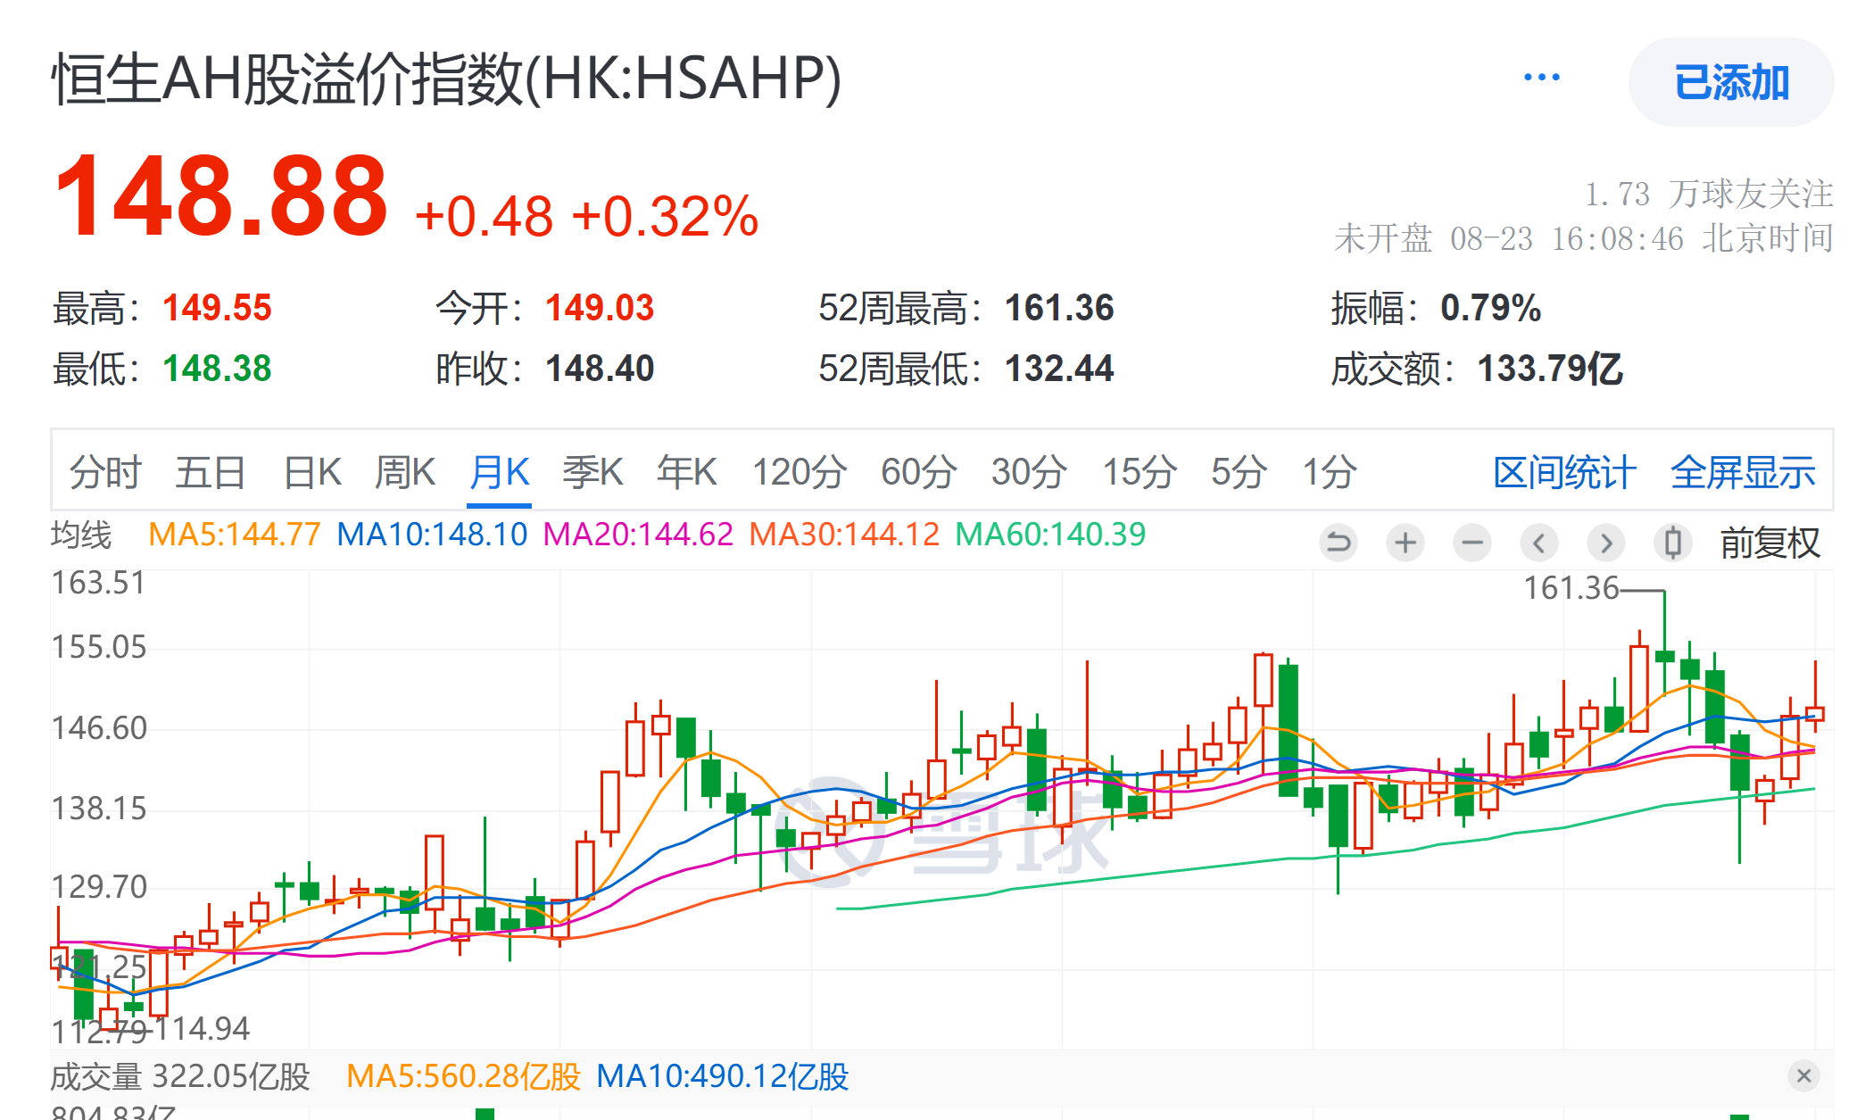Shift chart earlier with left chevron icon
Viewport: 1856px width, 1120px height.
tap(1539, 543)
